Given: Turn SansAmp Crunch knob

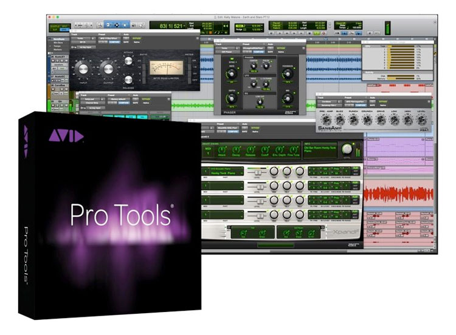Looking at the screenshot, I should coord(367,120).
